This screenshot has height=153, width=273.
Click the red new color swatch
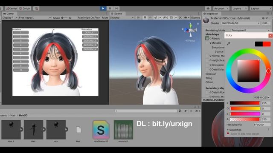tap(267, 44)
